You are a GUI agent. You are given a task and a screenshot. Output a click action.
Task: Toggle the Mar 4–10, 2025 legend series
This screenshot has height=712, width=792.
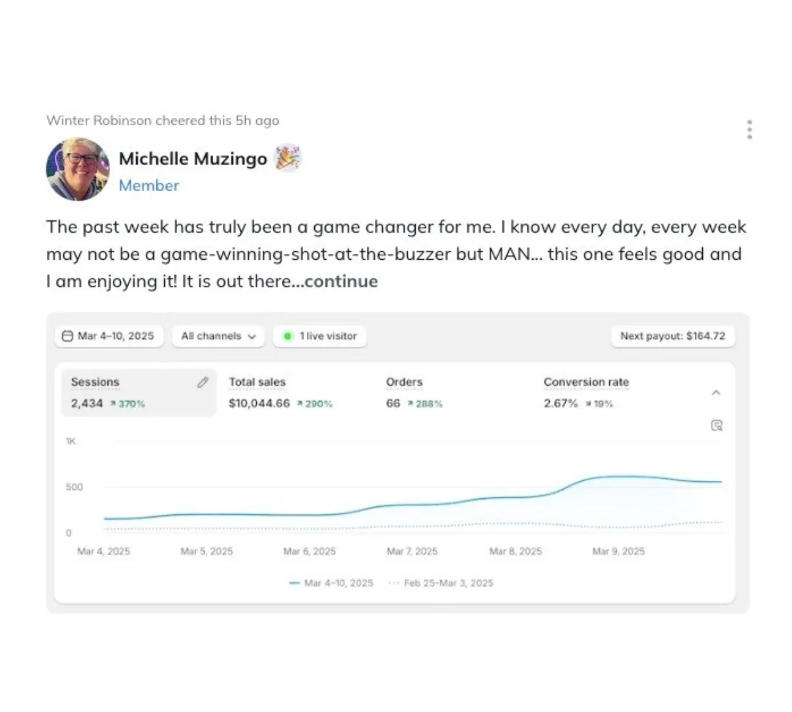coord(331,583)
